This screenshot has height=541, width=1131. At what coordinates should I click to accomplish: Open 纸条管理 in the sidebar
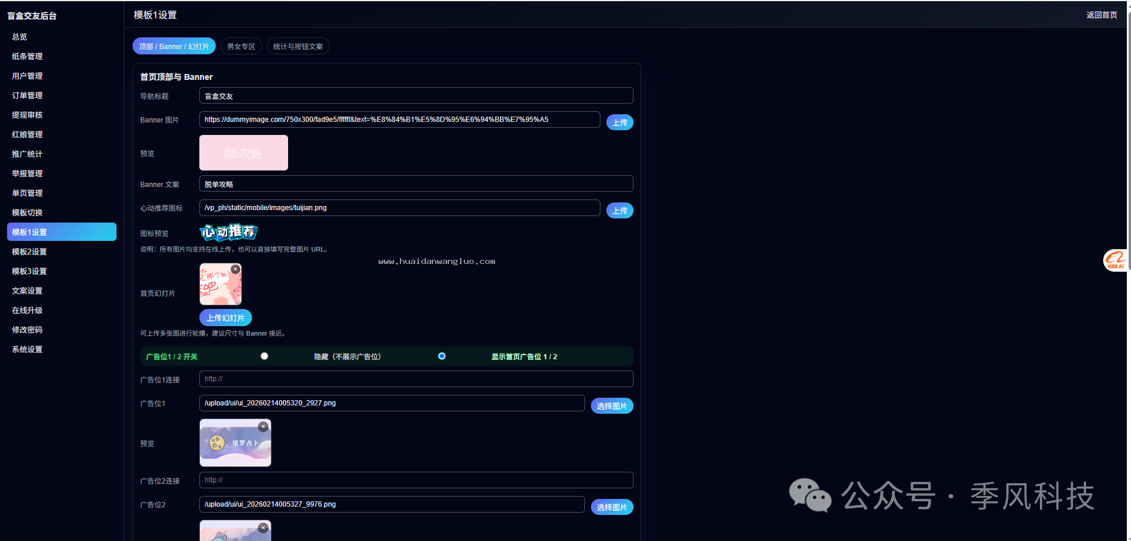[62, 56]
